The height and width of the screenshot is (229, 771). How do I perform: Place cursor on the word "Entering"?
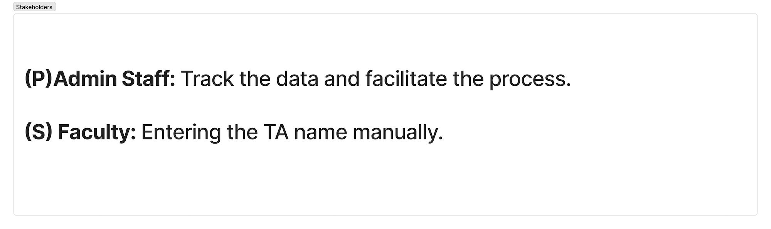[x=181, y=132]
